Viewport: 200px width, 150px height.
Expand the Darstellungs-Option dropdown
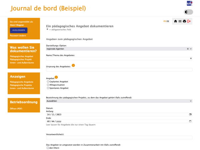(x=119, y=49)
